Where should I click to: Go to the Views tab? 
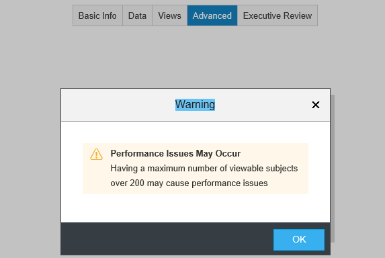170,15
